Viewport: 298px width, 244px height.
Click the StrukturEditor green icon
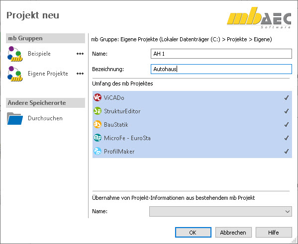click(x=98, y=111)
